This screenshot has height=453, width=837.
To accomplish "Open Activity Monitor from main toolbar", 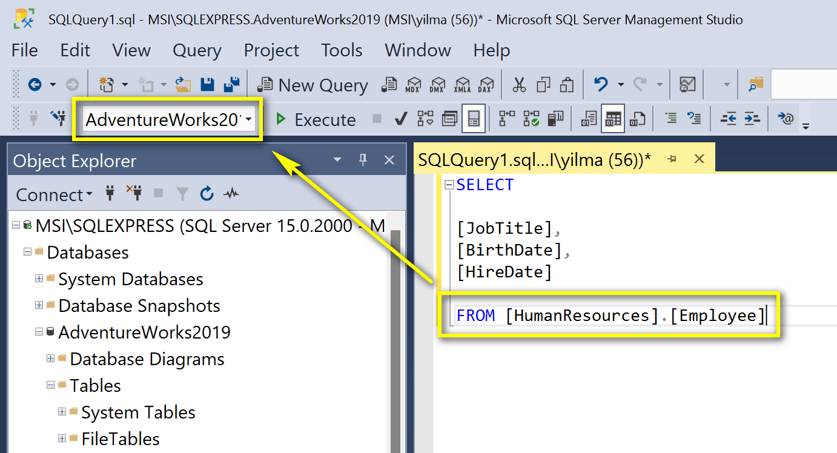I will [687, 85].
